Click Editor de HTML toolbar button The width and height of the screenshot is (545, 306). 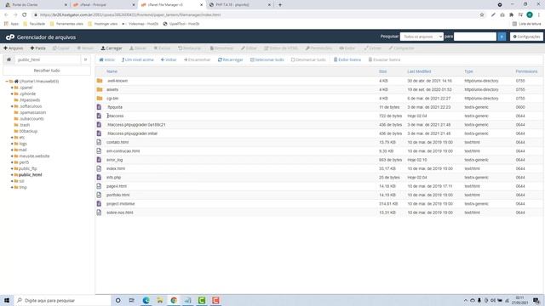[x=281, y=48]
